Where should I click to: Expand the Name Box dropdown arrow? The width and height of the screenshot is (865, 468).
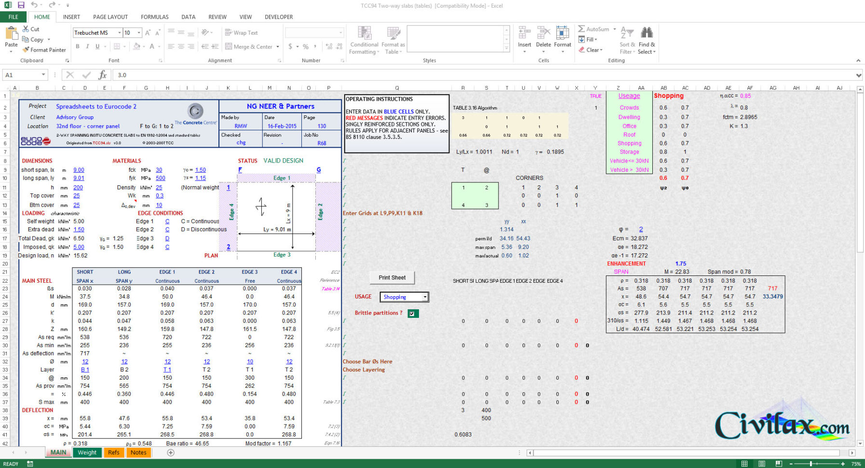pyautogui.click(x=42, y=75)
